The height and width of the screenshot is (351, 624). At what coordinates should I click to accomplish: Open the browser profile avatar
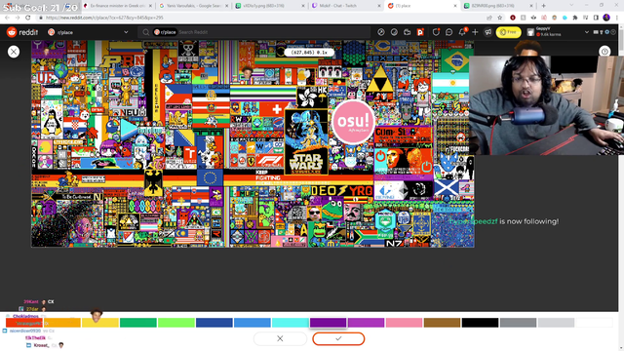click(x=606, y=18)
